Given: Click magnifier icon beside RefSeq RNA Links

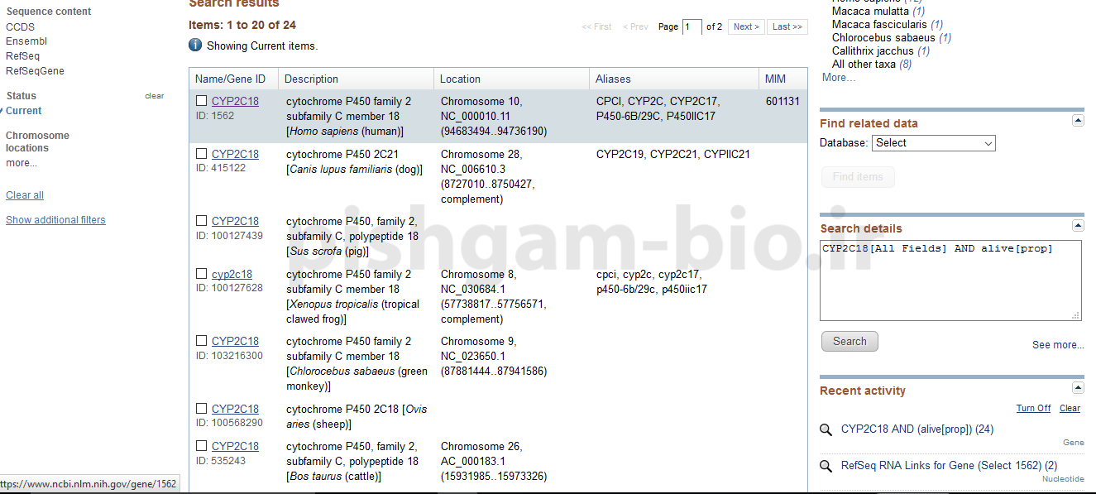Looking at the screenshot, I should coord(826,466).
